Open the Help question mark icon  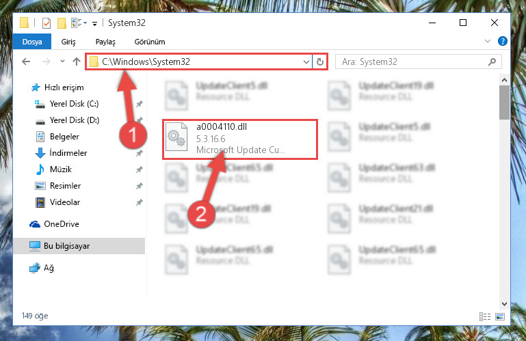pos(502,41)
